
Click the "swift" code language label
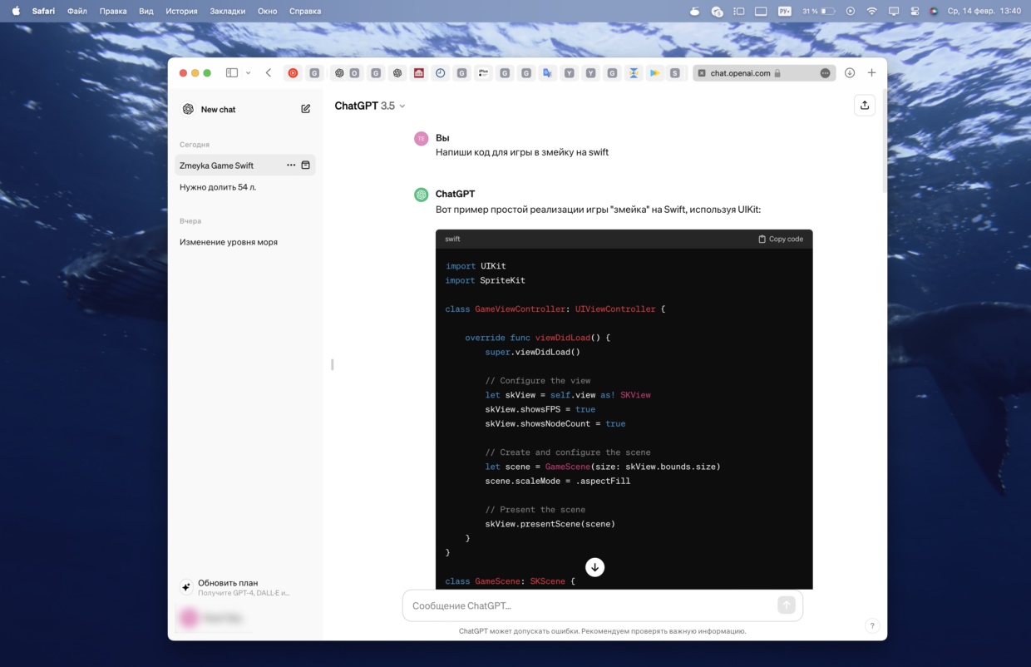click(x=452, y=239)
